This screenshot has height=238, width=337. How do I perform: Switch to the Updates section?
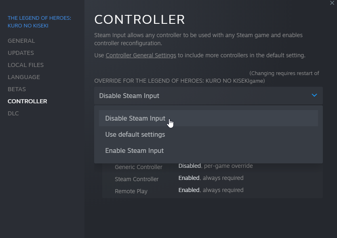[21, 53]
